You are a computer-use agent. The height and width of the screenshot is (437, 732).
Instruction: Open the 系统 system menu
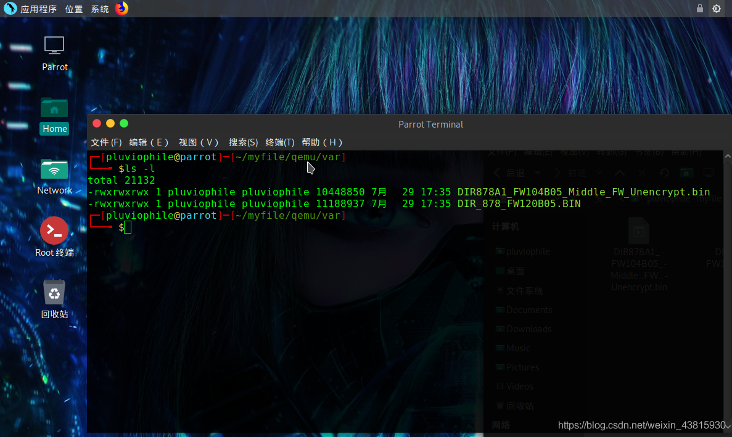pyautogui.click(x=99, y=9)
